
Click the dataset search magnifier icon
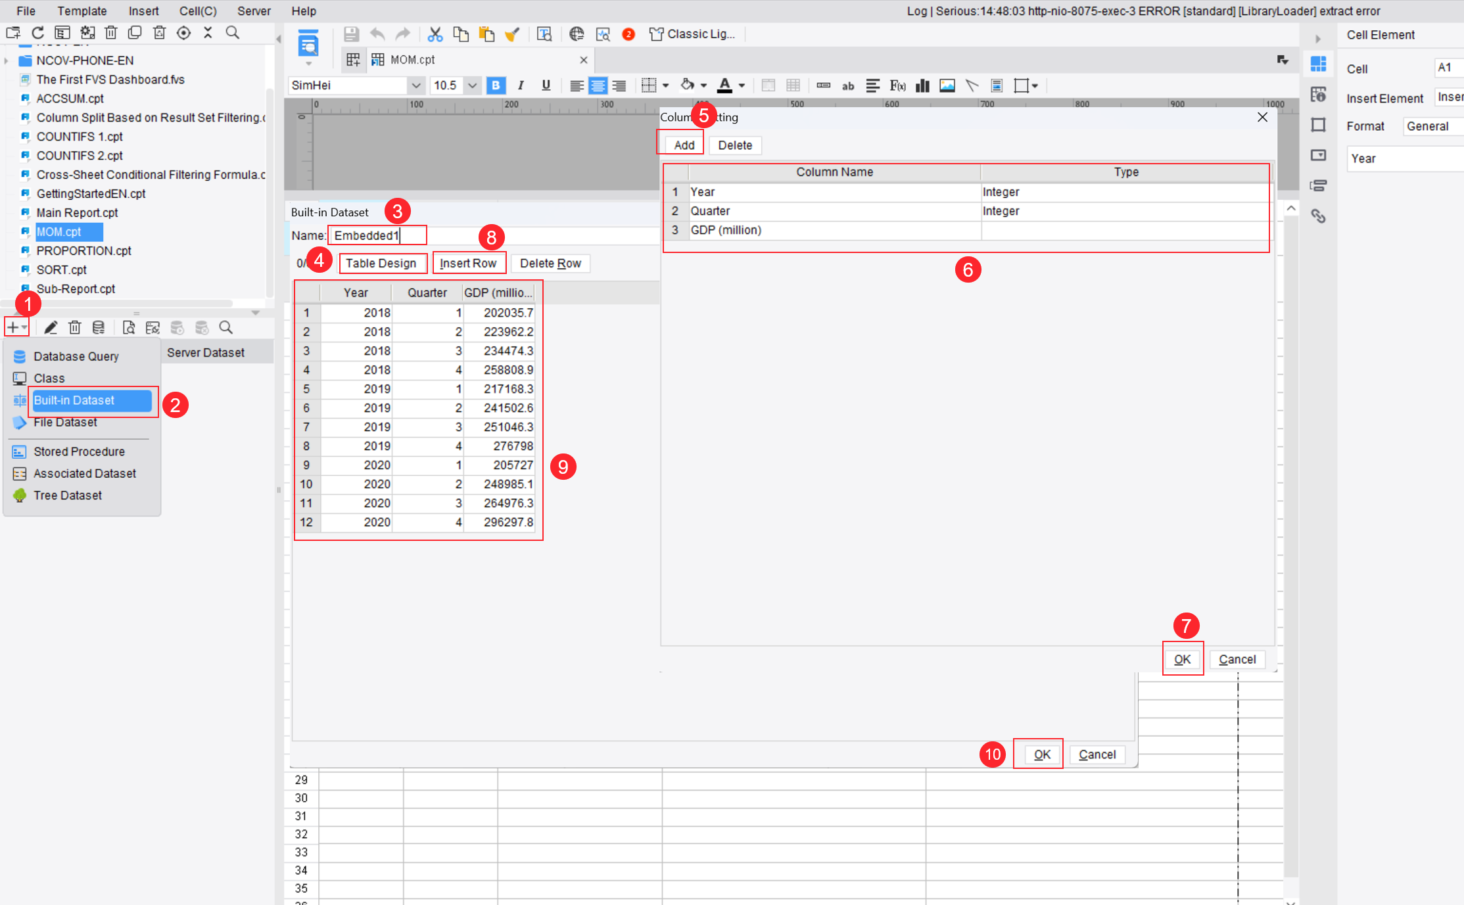pos(226,327)
